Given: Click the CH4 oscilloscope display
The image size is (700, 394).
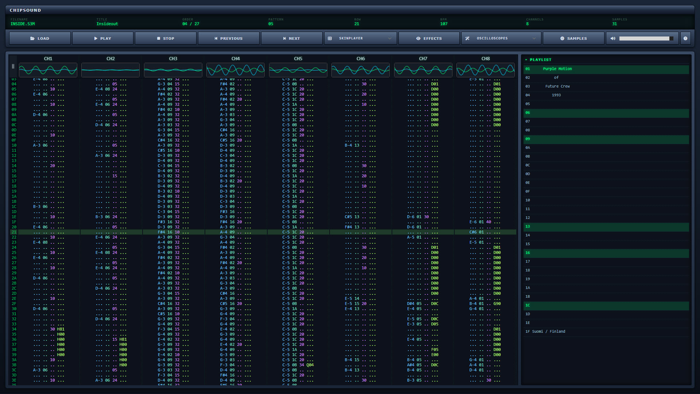Looking at the screenshot, I should coord(236,70).
